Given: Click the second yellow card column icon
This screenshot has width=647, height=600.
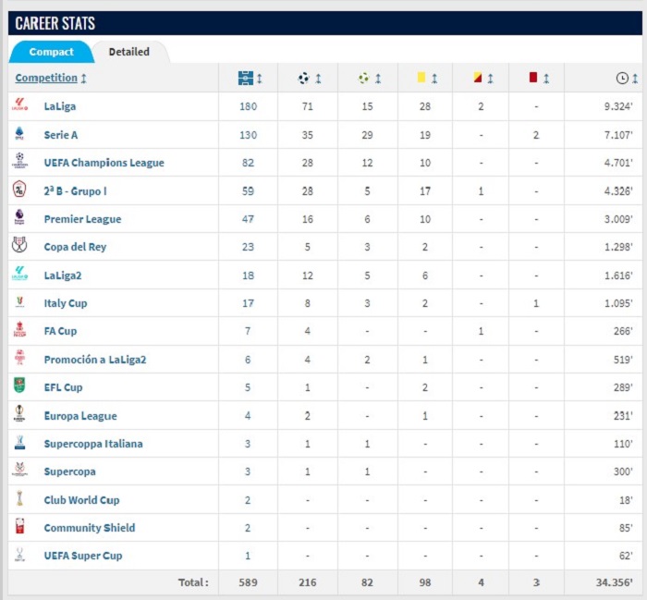Looking at the screenshot, I should coord(478,77).
